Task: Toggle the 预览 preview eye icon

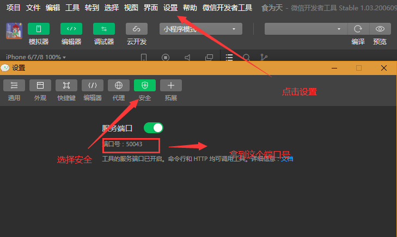Action: [x=380, y=29]
